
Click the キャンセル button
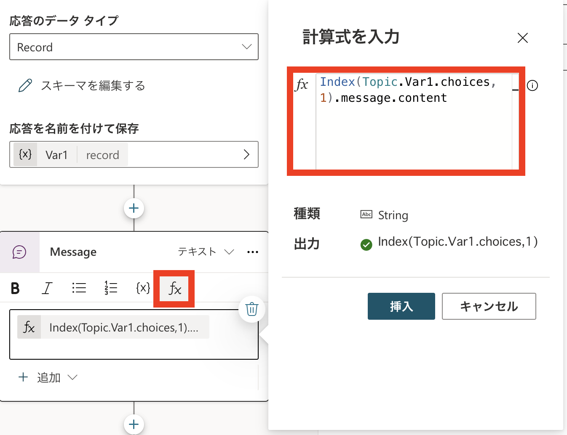point(488,306)
